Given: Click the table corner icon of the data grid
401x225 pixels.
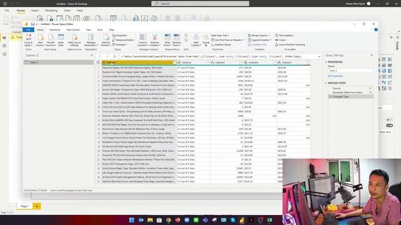Looking at the screenshot, I should coord(98,62).
